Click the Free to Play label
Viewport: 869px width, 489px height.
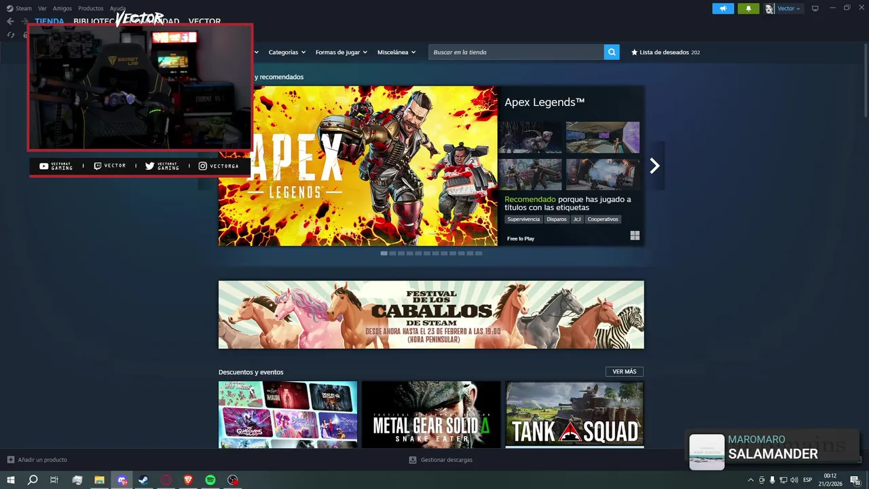click(521, 238)
